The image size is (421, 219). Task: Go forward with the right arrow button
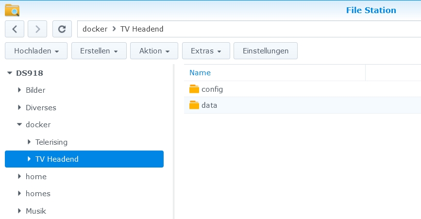tap(37, 29)
